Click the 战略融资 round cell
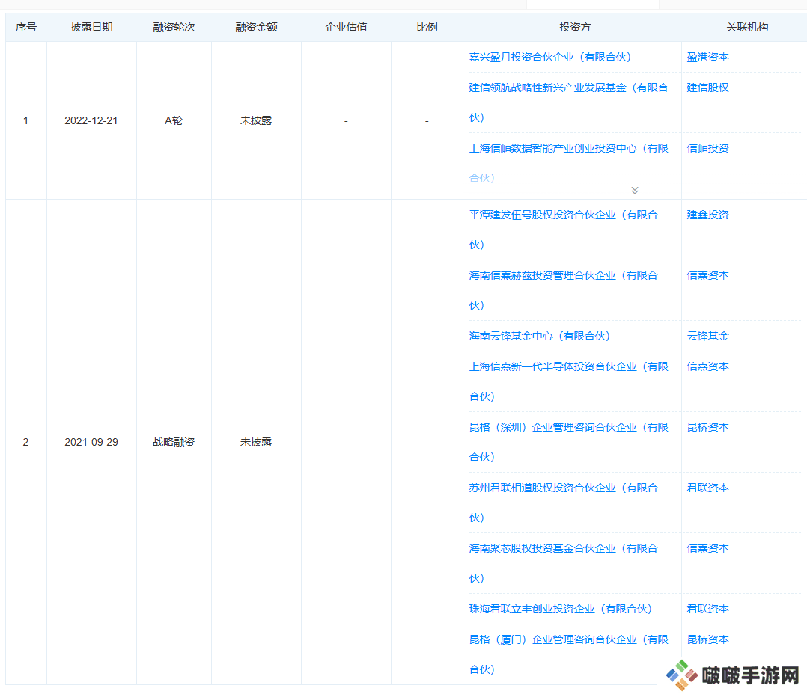The width and height of the screenshot is (807, 694). click(174, 442)
